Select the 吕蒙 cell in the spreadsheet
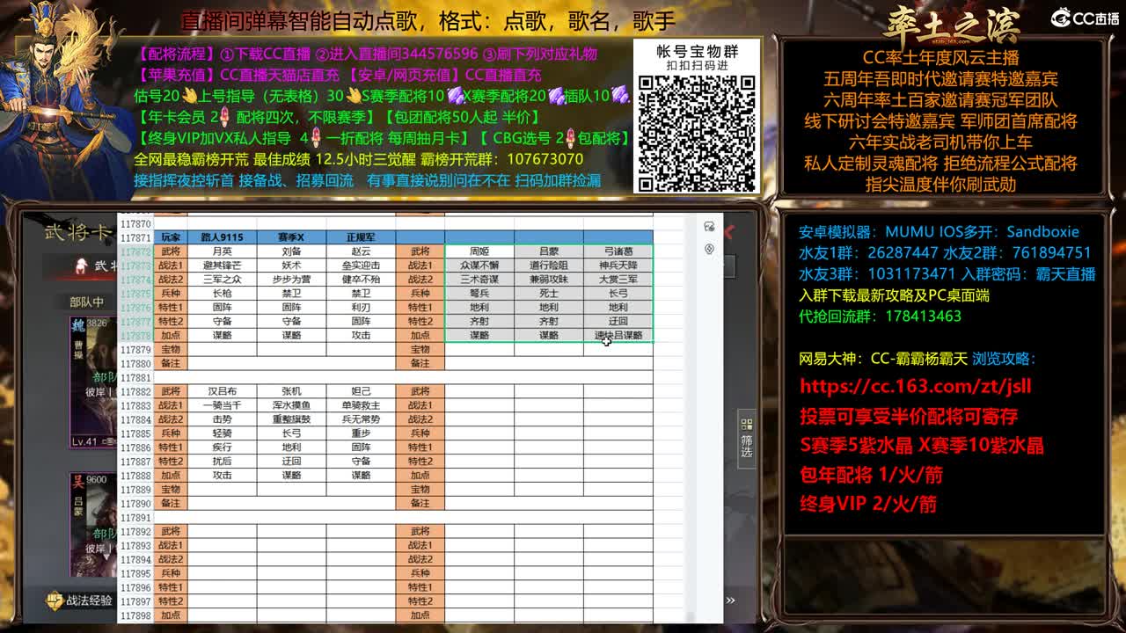The image size is (1126, 633). click(549, 251)
